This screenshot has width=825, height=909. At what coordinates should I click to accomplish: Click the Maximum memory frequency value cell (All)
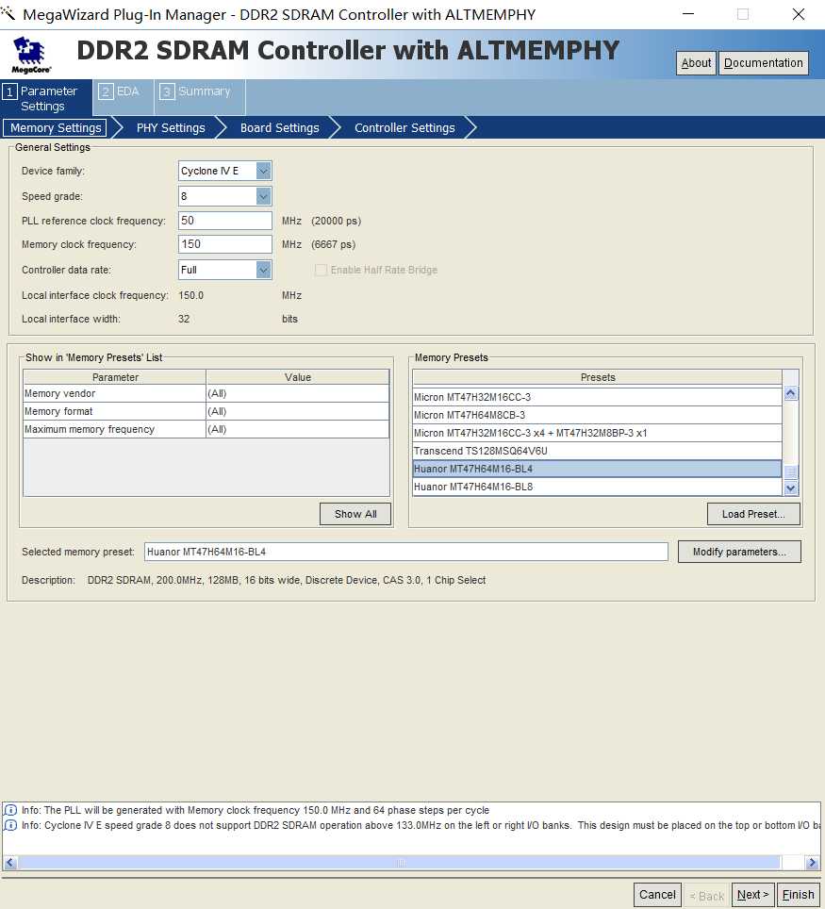[x=297, y=430]
